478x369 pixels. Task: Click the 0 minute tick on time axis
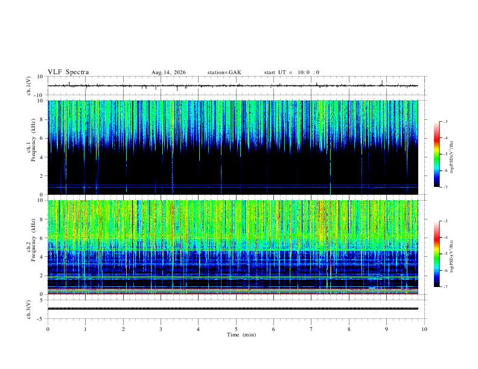click(x=48, y=329)
